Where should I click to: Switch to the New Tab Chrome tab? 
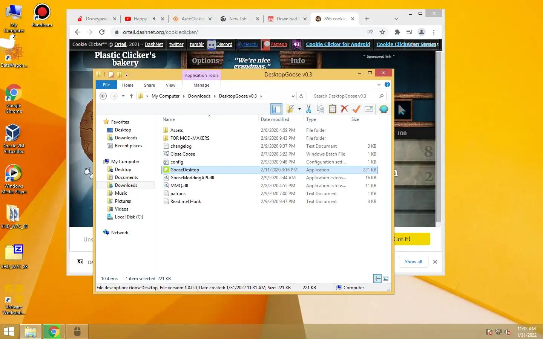(x=240, y=19)
